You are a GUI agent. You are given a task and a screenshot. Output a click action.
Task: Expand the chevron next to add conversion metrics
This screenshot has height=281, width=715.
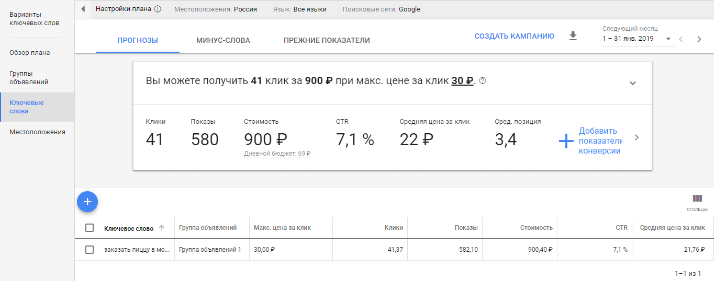coord(636,138)
